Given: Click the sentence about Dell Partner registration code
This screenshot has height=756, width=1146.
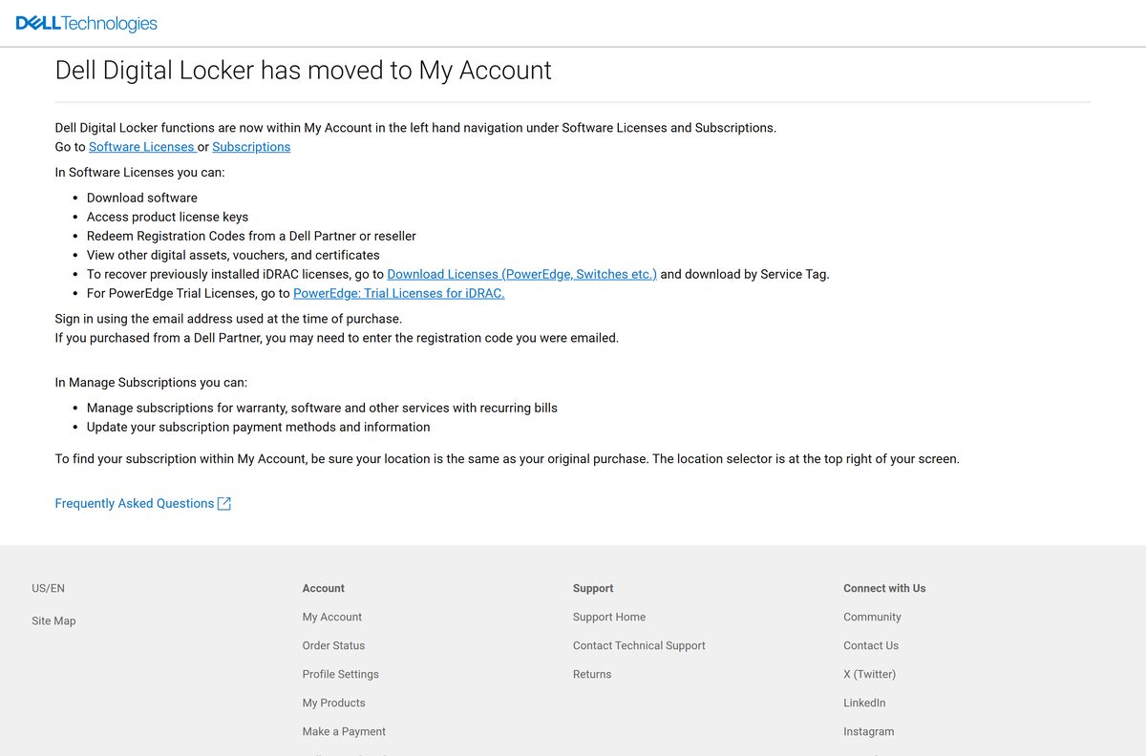Looking at the screenshot, I should click(x=337, y=338).
